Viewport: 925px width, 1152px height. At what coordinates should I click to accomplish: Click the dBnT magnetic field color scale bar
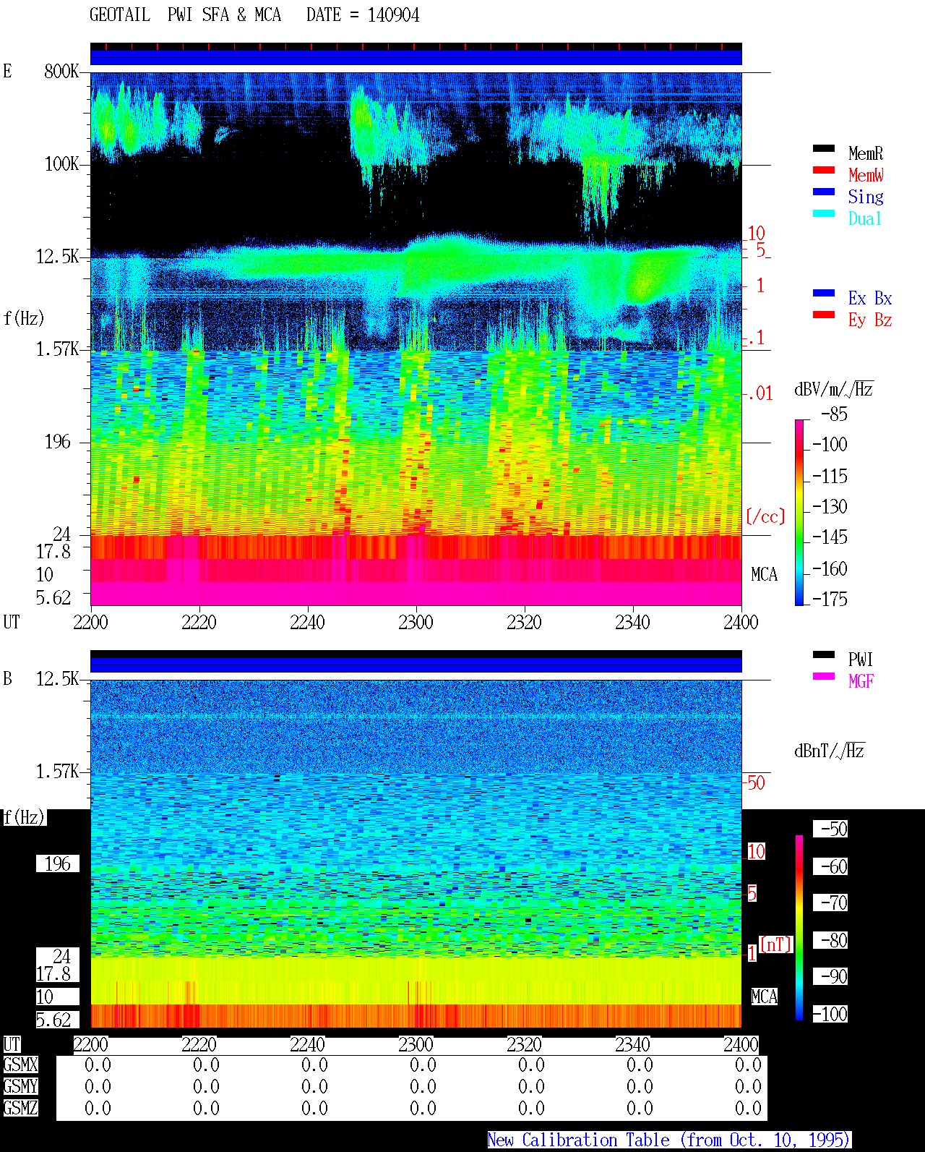[x=799, y=928]
